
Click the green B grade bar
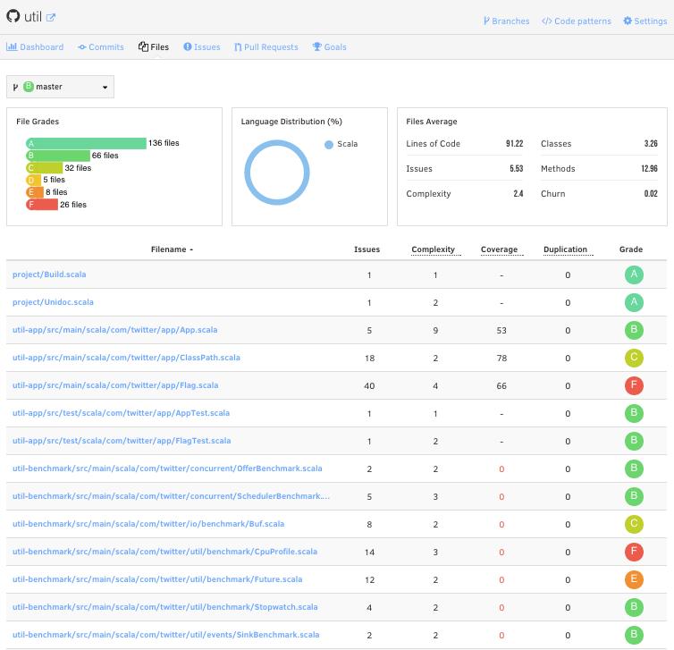pos(58,156)
